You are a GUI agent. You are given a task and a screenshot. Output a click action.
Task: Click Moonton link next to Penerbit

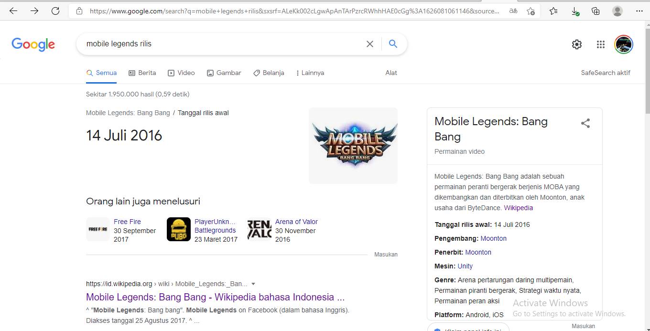click(x=478, y=252)
